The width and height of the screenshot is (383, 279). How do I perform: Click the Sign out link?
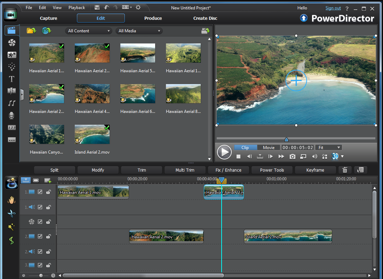pos(333,8)
